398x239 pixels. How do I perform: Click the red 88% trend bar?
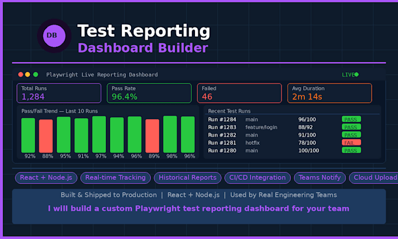(46, 136)
